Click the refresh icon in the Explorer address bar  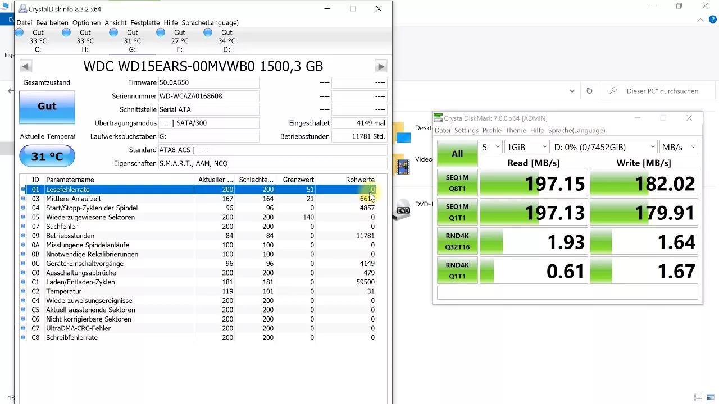(x=589, y=91)
